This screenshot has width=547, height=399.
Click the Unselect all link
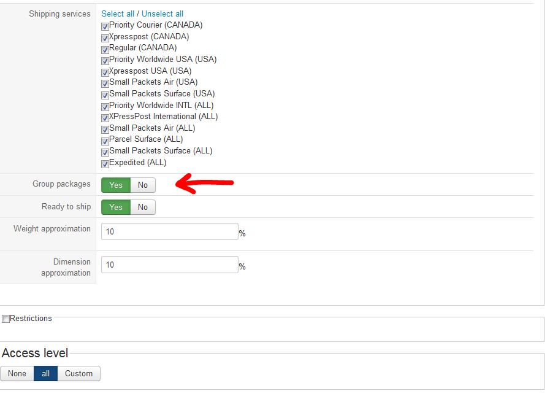point(163,14)
